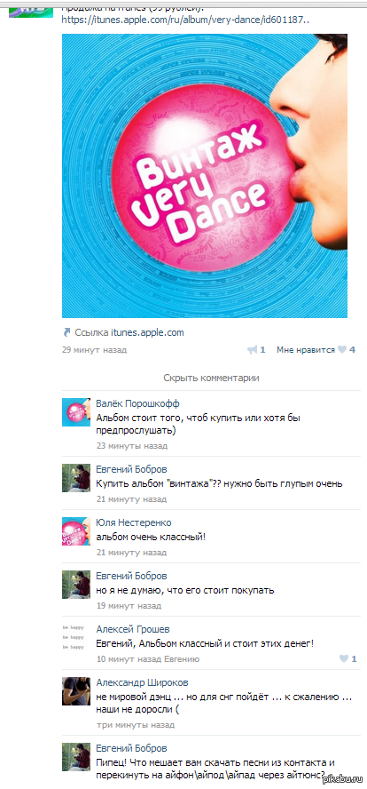Open Юля Нестеренко's profile name

pyautogui.click(x=134, y=522)
